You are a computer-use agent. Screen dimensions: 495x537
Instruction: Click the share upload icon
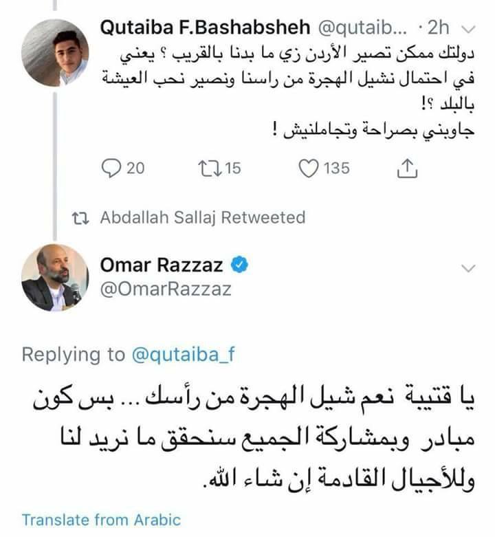pyautogui.click(x=407, y=168)
